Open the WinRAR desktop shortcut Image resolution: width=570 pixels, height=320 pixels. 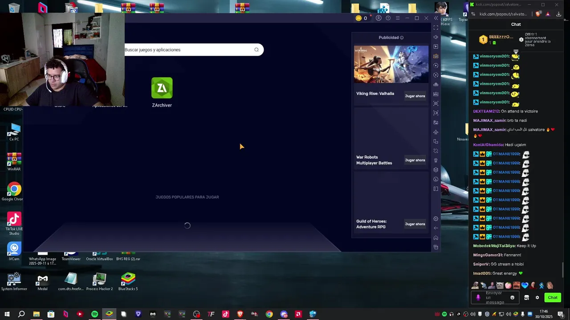(14, 162)
